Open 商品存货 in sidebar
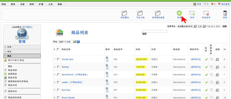 click(x=12, y=77)
